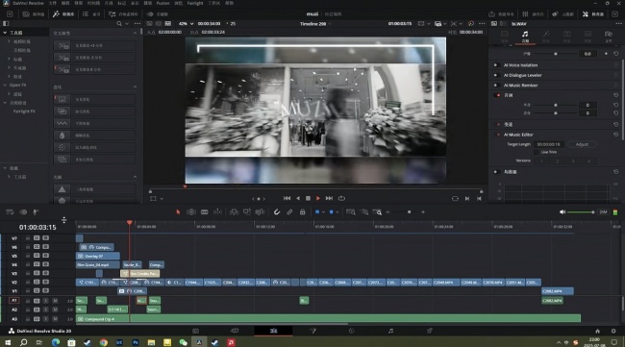Open the timeline view options icon
The width and height of the screenshot is (625, 347).
pyautogui.click(x=10, y=211)
